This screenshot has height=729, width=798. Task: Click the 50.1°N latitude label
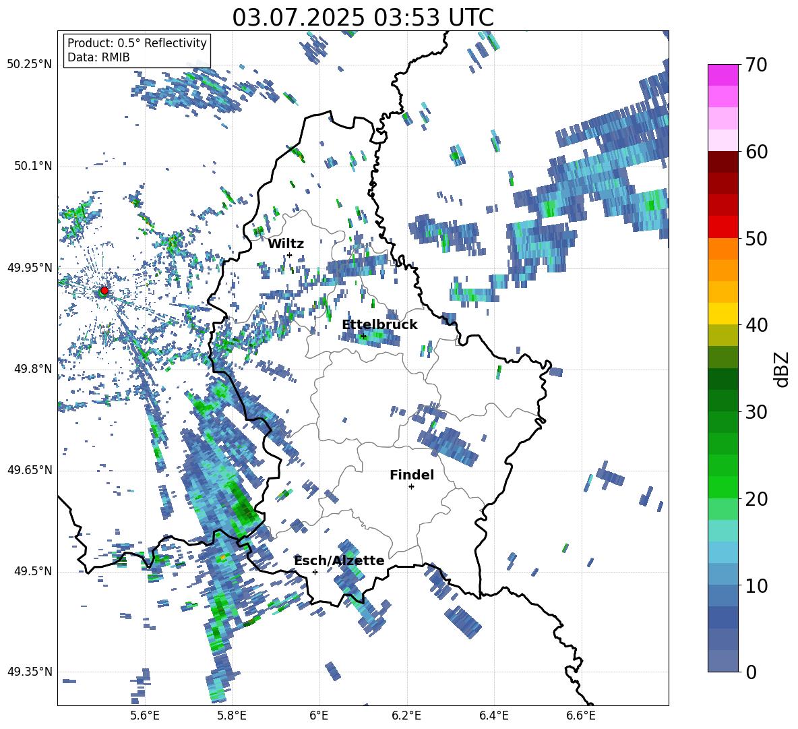(33, 166)
